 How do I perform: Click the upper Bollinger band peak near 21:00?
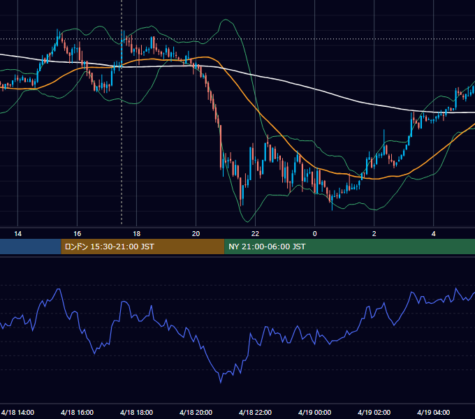(226, 20)
